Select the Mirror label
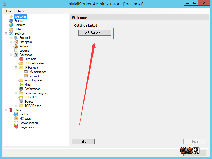Screen dimensions: 212x159 (28, 85)
